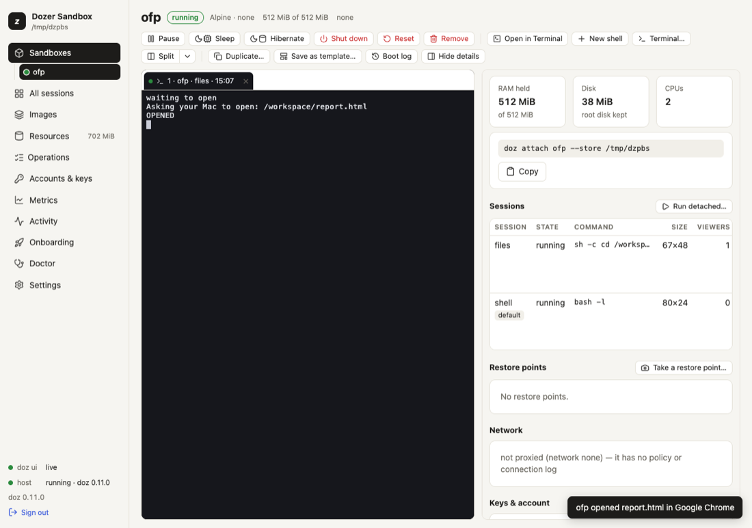Click the running status badge

coord(185,18)
